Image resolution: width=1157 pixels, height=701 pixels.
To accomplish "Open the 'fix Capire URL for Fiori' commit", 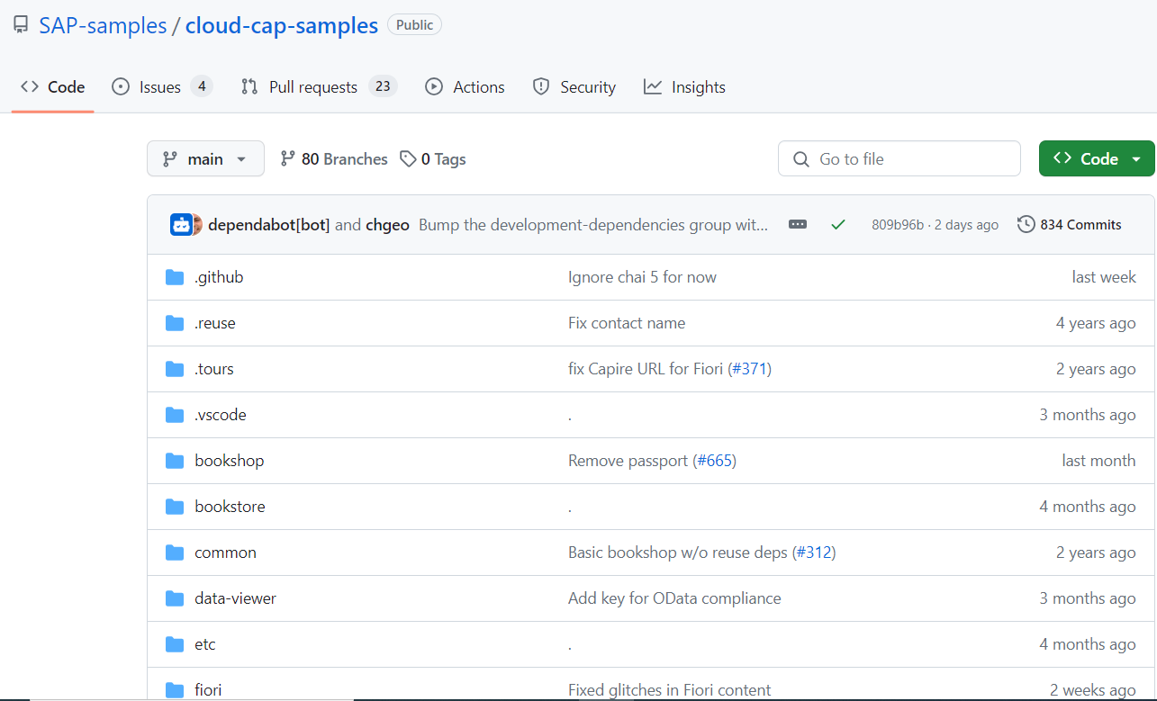I will [x=646, y=369].
